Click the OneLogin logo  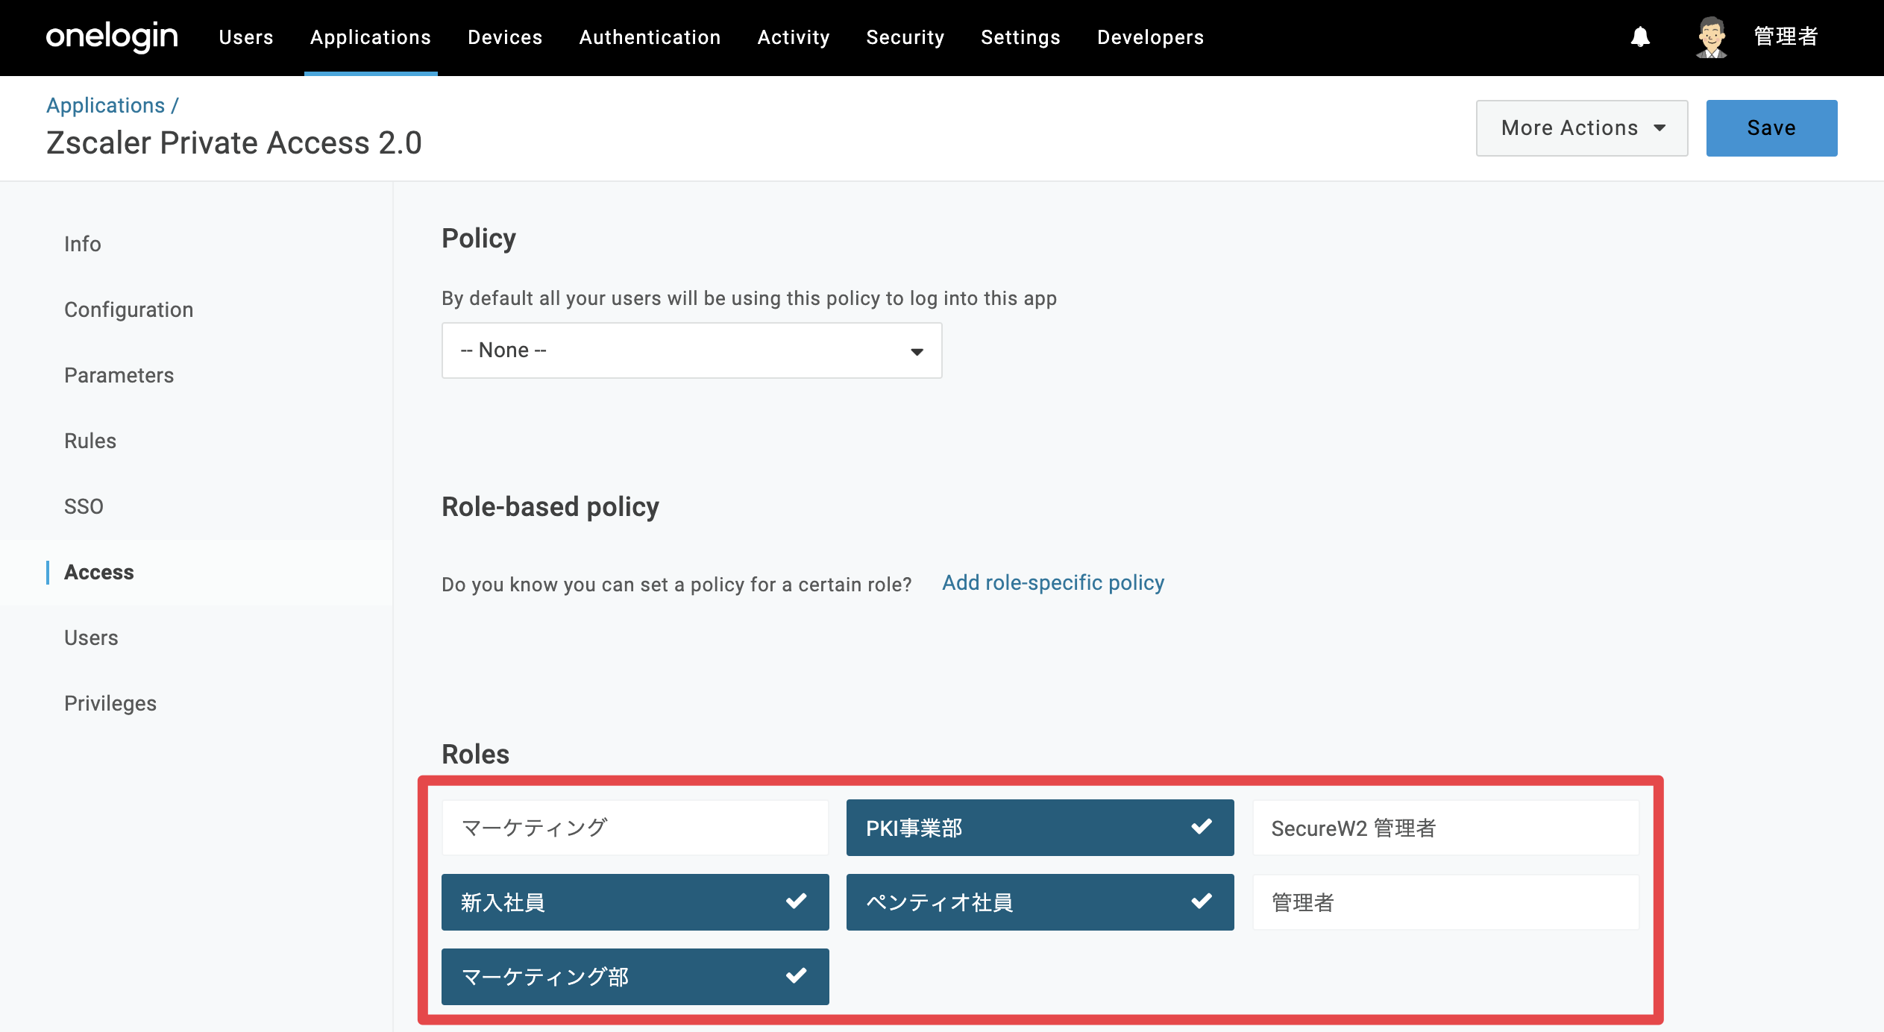pos(112,37)
